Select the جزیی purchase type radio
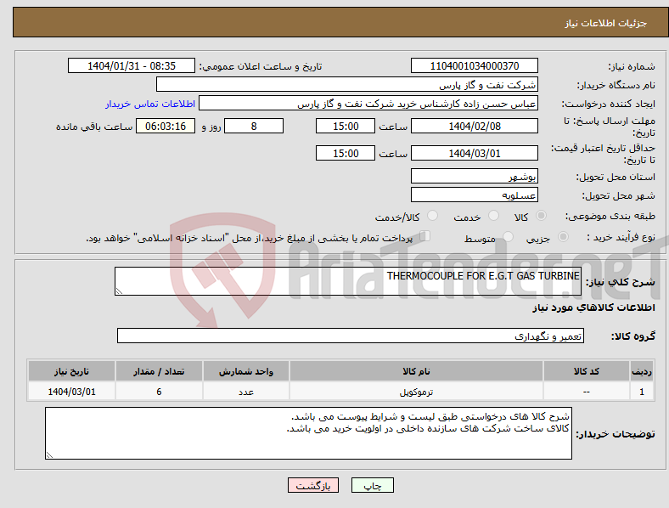 click(x=563, y=236)
